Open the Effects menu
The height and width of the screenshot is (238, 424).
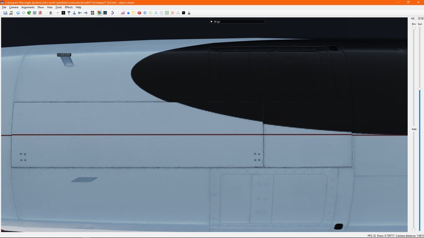pos(69,7)
